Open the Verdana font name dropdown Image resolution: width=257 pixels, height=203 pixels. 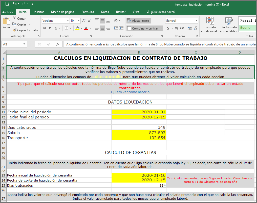(x=68, y=21)
